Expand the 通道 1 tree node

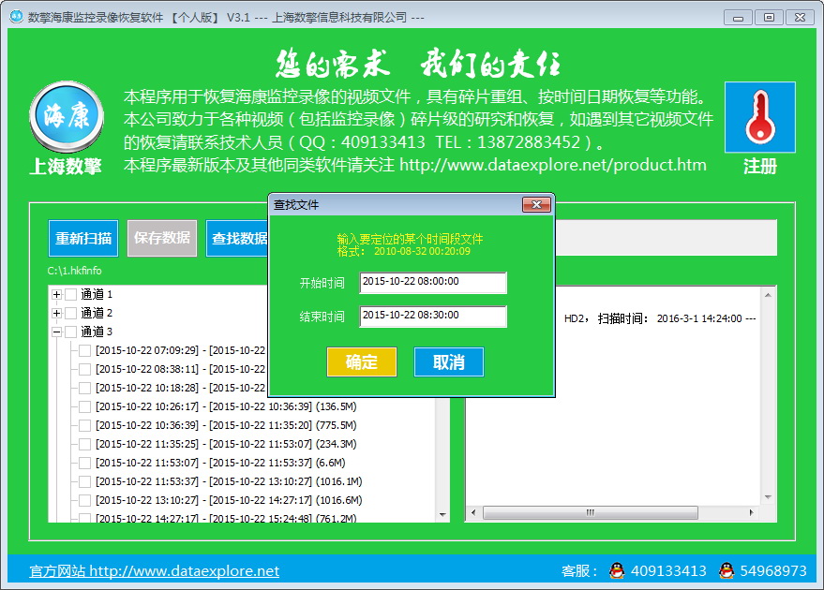click(57, 294)
